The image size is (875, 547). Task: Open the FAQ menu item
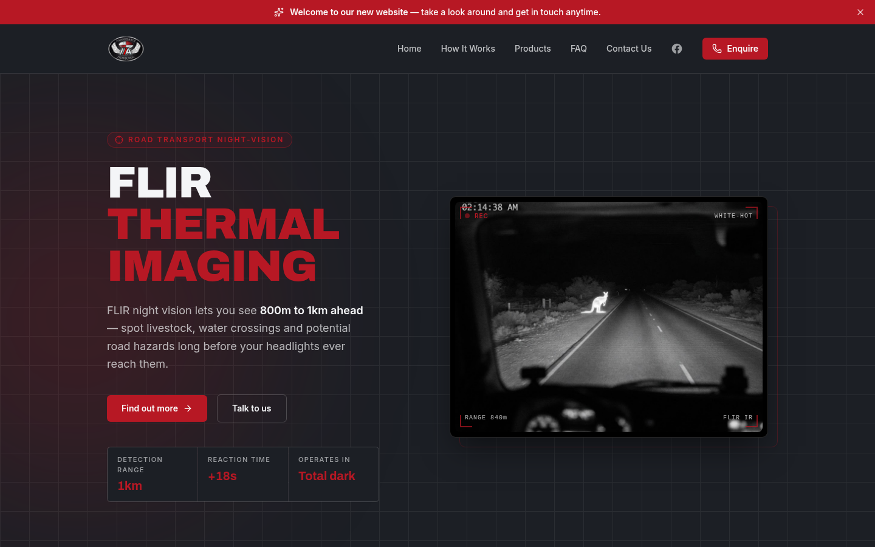[x=578, y=49]
